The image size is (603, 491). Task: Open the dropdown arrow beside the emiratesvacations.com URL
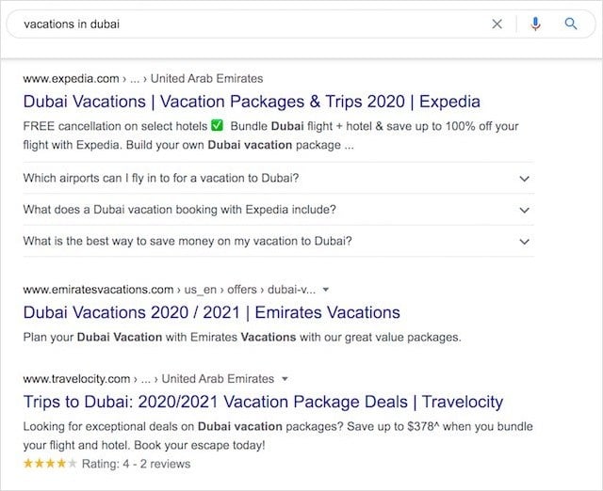[x=325, y=290]
